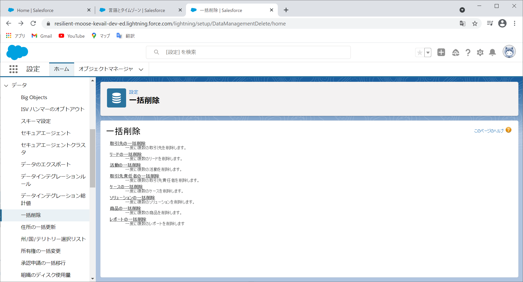Click the favorites star icon

[420, 52]
